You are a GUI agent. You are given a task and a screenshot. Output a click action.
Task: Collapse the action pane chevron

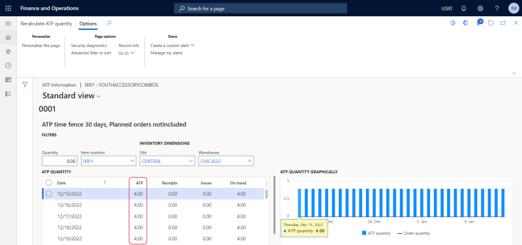click(x=514, y=73)
